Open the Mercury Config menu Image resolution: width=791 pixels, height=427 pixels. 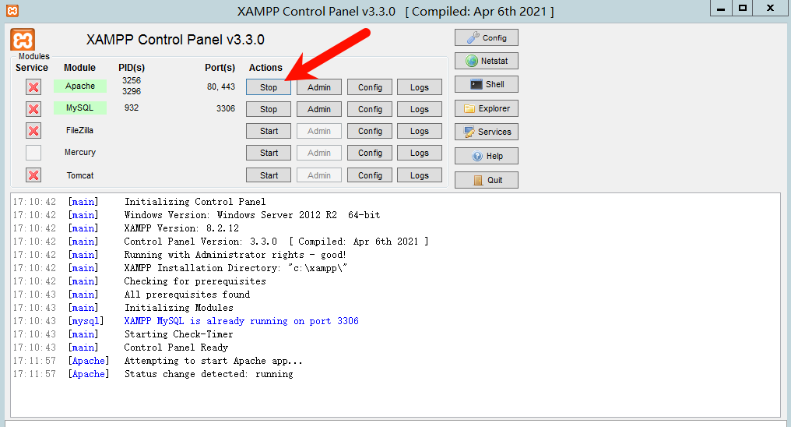[370, 153]
